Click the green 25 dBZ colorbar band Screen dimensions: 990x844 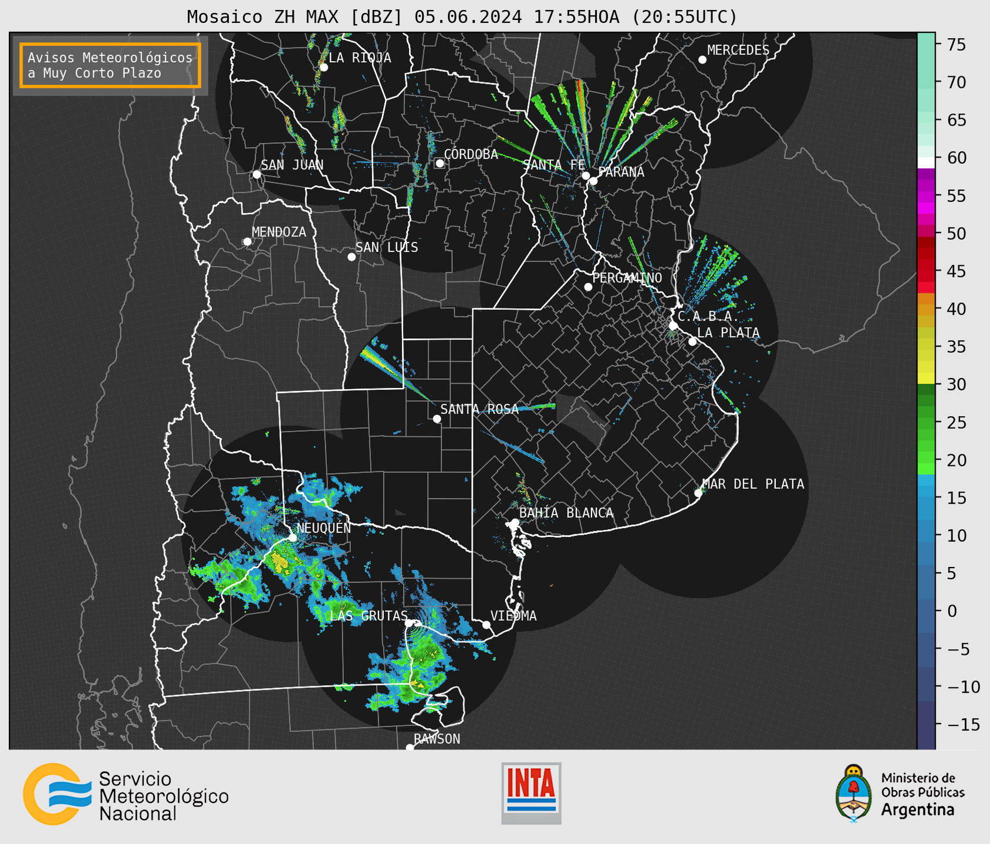point(926,423)
